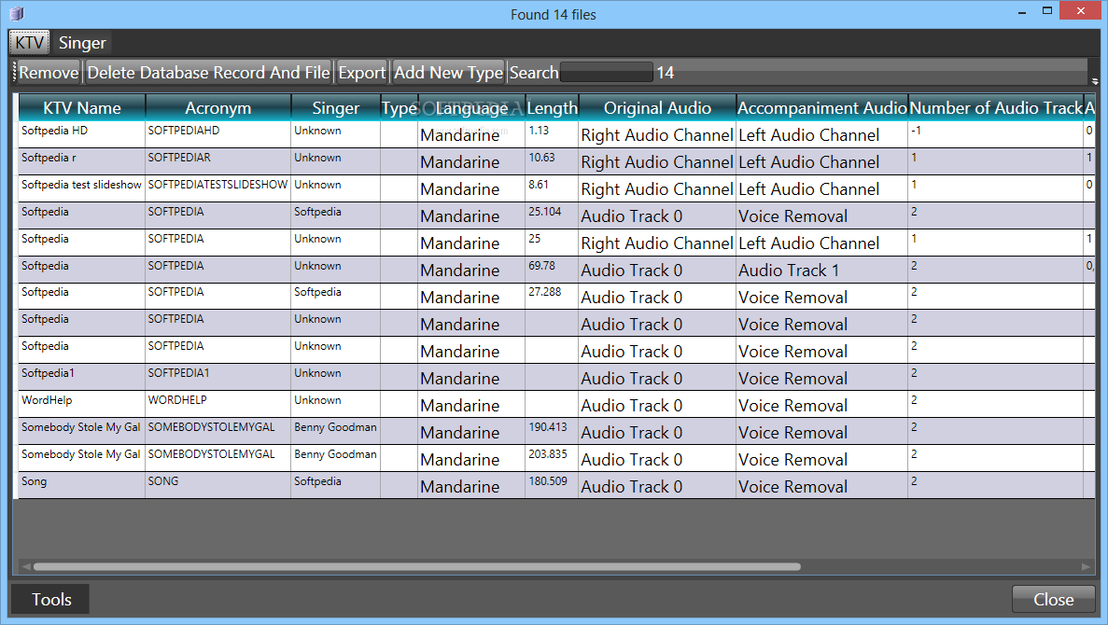Sort by Number of Audio Track header
Screen dimensions: 1108x625
[x=996, y=107]
